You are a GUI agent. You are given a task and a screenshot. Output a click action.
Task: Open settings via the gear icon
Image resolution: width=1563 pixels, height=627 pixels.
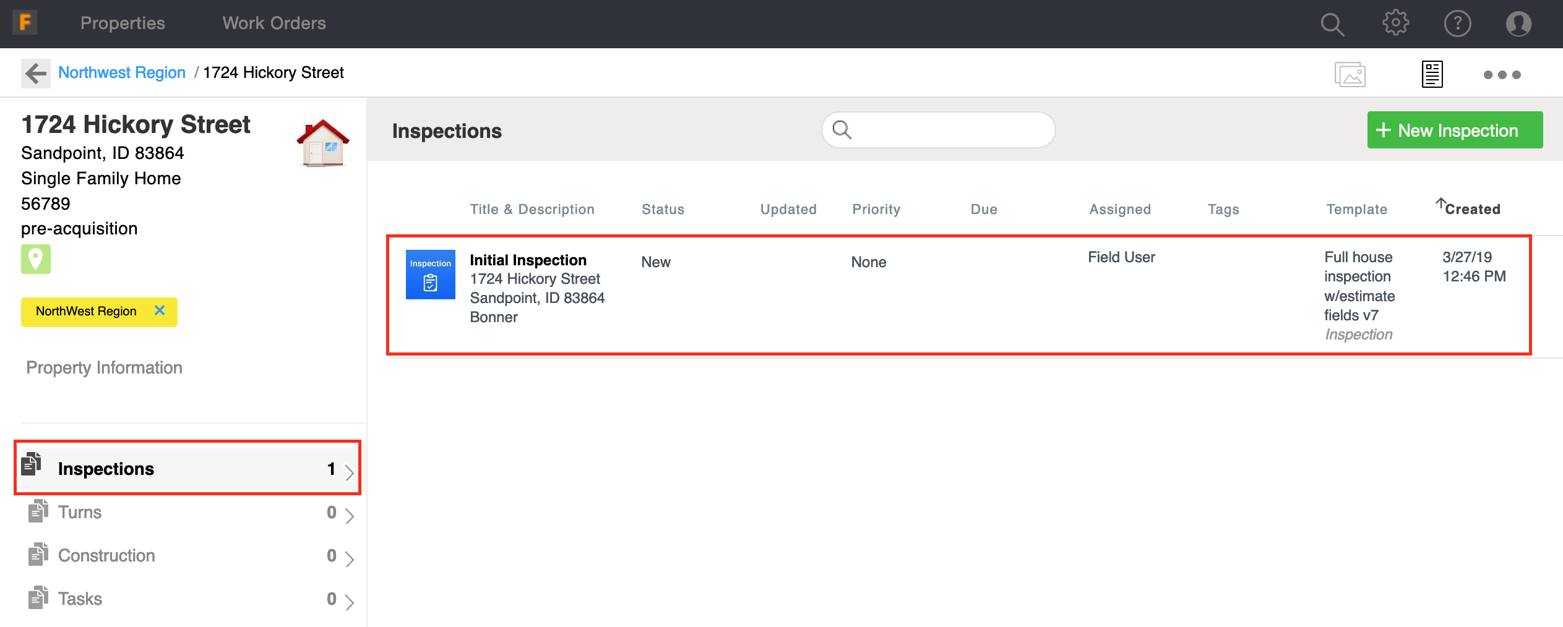click(1395, 23)
